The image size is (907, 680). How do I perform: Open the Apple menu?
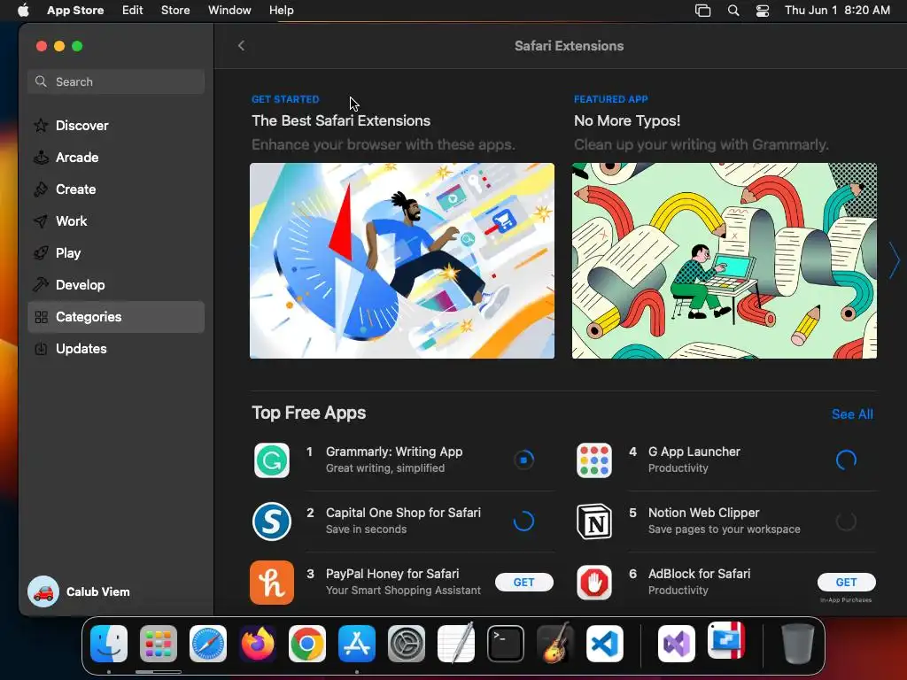coord(23,11)
